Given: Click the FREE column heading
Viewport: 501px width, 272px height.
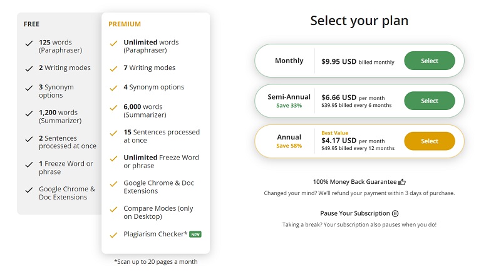Looking at the screenshot, I should (x=32, y=24).
